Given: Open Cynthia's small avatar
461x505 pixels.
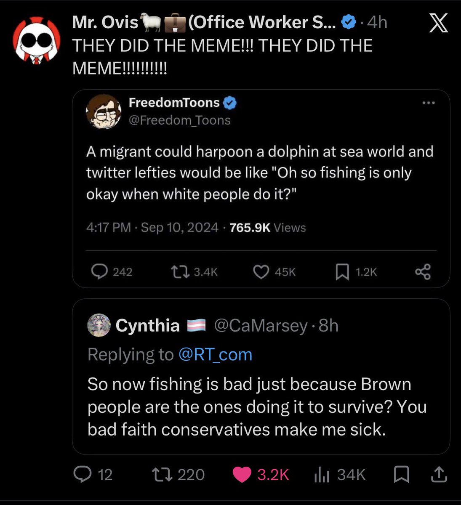Looking at the screenshot, I should pyautogui.click(x=99, y=326).
